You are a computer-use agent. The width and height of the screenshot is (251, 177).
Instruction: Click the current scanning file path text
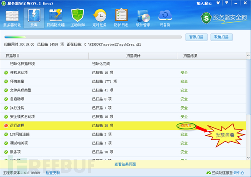(x=112, y=44)
